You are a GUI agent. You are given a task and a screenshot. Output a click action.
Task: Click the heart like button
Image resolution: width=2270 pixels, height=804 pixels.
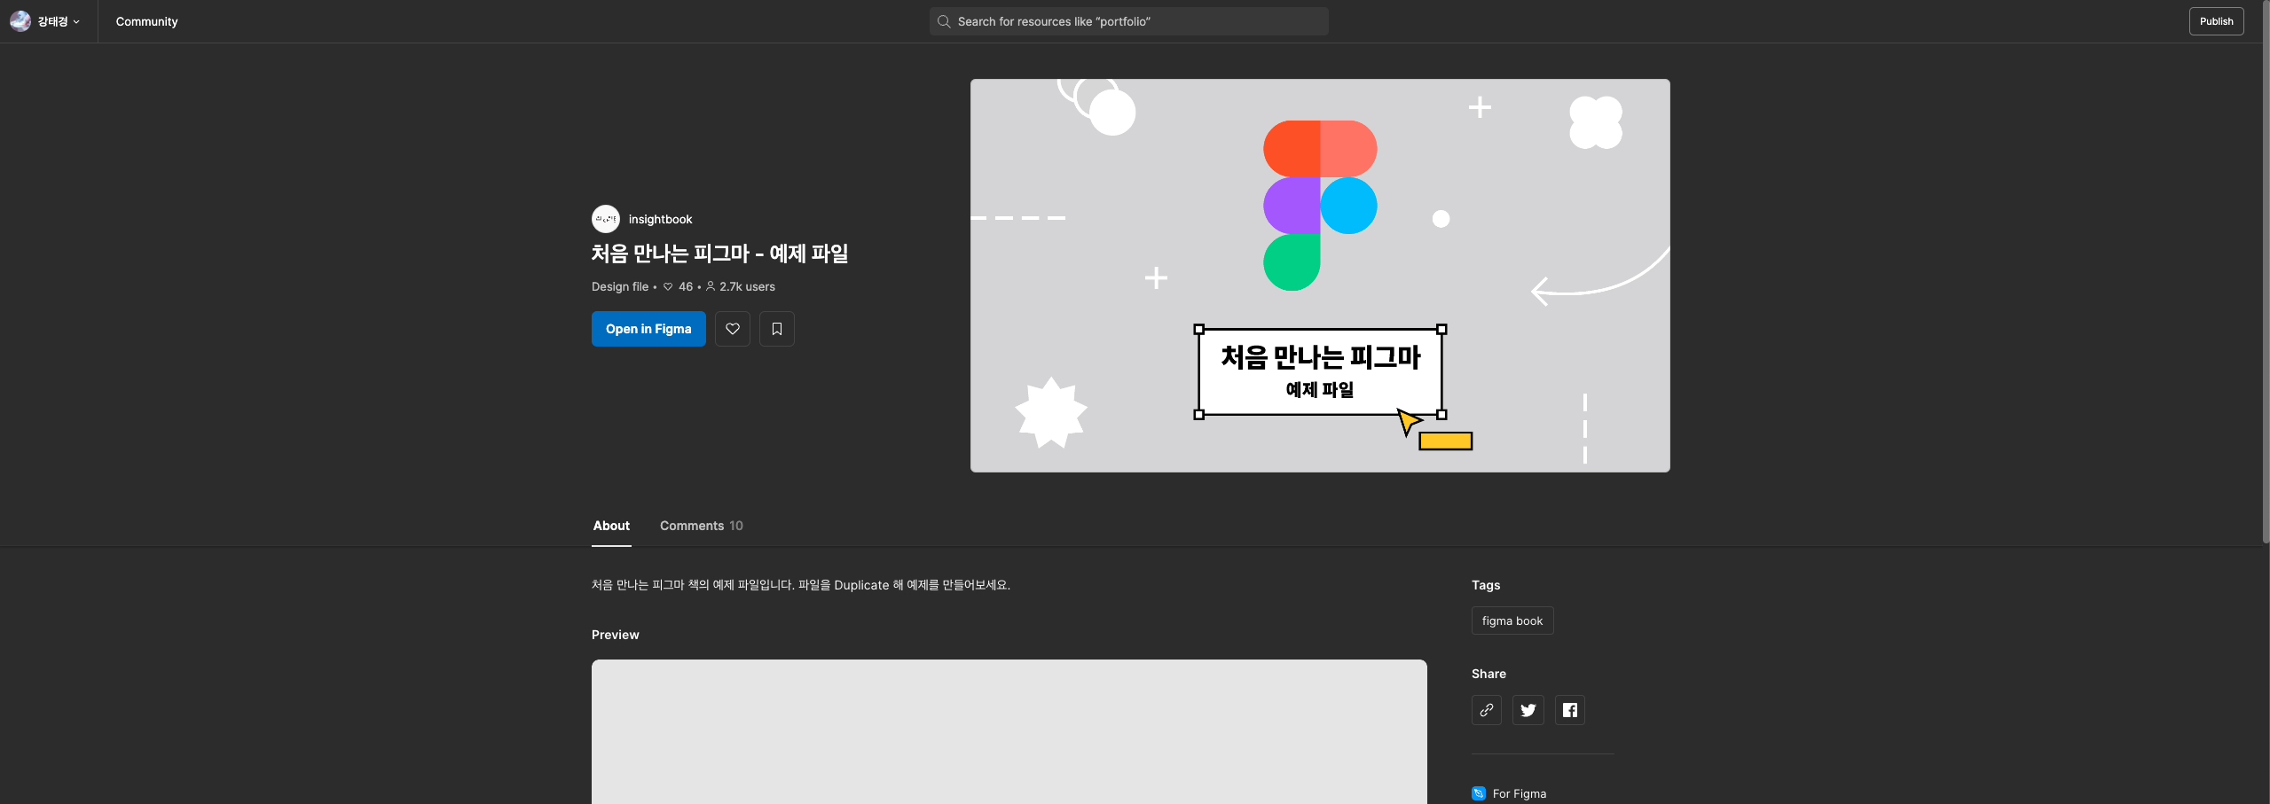tap(732, 329)
